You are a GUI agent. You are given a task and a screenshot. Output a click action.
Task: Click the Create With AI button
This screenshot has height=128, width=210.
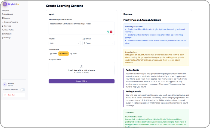coord(82,81)
